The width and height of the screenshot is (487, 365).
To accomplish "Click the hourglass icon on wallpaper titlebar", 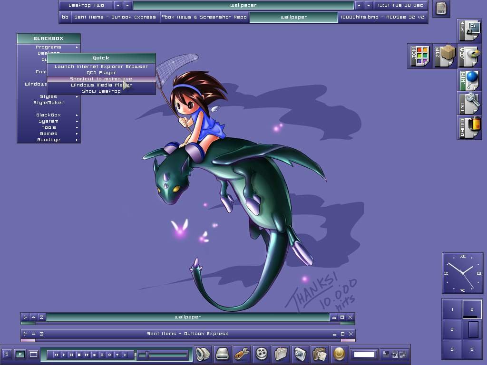I will point(42,317).
